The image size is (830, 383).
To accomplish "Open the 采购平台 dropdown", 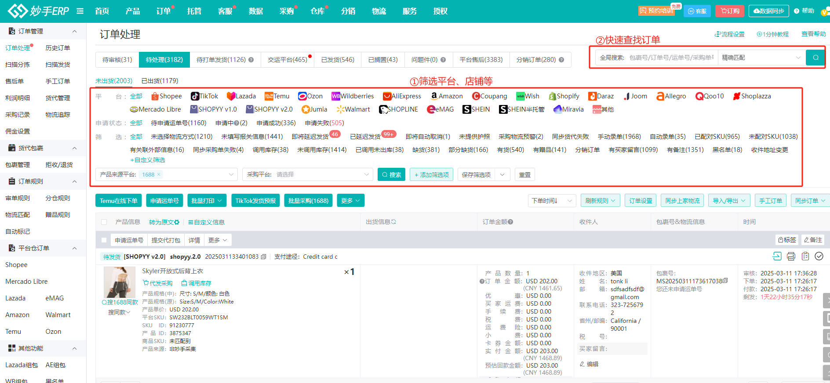I will 308,175.
